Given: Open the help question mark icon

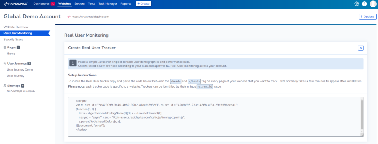Looking at the screenshot, I should pyautogui.click(x=364, y=4).
